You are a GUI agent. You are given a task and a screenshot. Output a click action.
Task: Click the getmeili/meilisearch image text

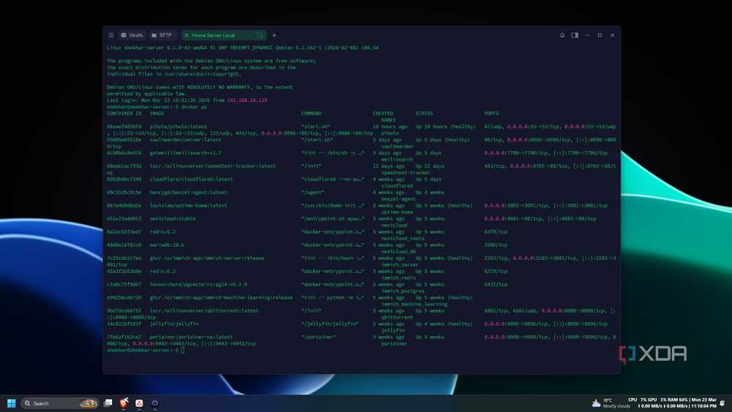(185, 152)
